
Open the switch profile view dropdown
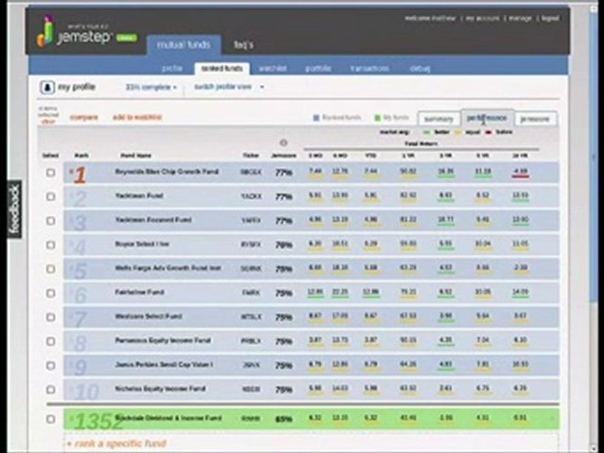229,87
